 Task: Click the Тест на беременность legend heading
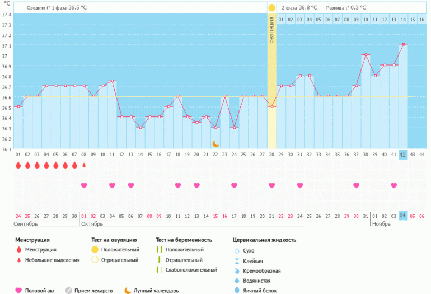(184, 240)
